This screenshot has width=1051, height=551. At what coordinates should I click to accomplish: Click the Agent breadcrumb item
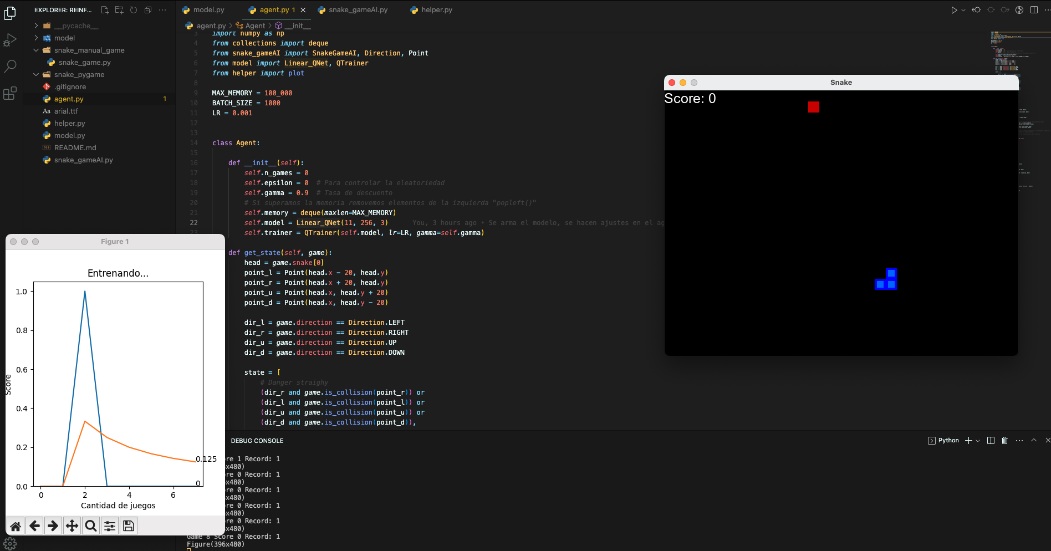pos(255,26)
